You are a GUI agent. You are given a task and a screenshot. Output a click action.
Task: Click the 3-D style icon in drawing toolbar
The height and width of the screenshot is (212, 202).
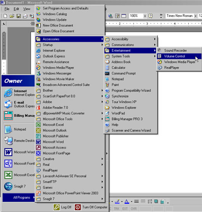[162, 201]
